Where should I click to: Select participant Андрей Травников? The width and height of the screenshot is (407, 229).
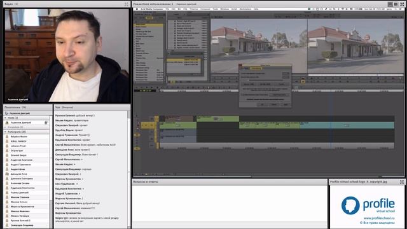click(x=20, y=165)
